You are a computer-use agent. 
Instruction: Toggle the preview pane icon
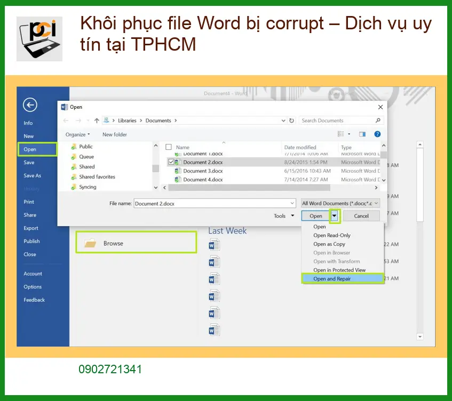(x=362, y=134)
